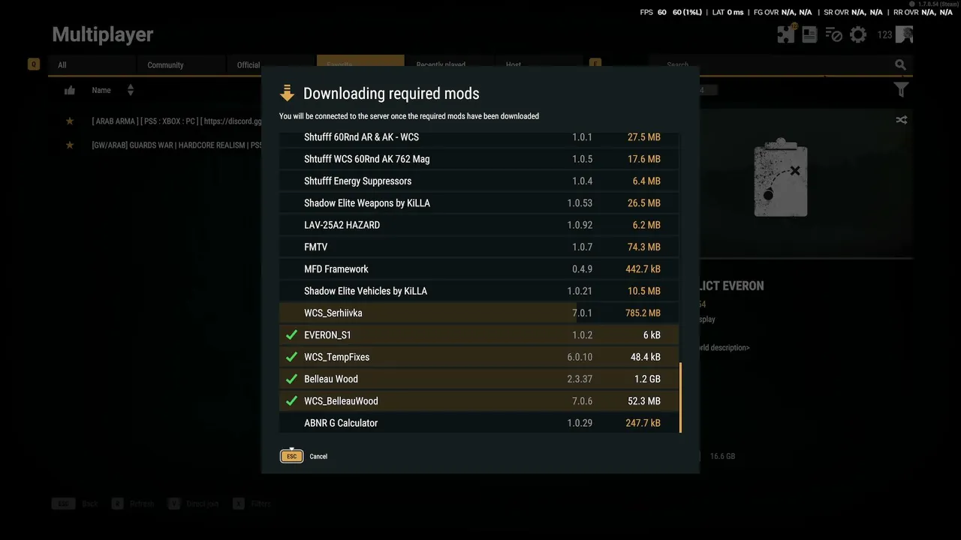Switch to the Community tab
The image size is (961, 540).
(181, 65)
